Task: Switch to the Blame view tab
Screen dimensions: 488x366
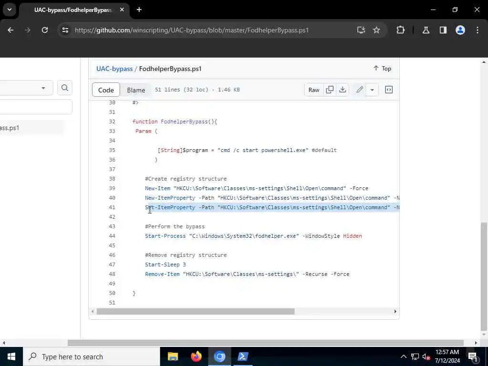Action: tap(136, 90)
